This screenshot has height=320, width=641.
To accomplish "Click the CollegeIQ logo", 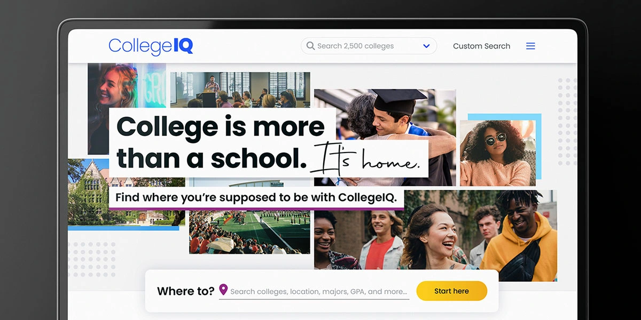I will pyautogui.click(x=151, y=46).
